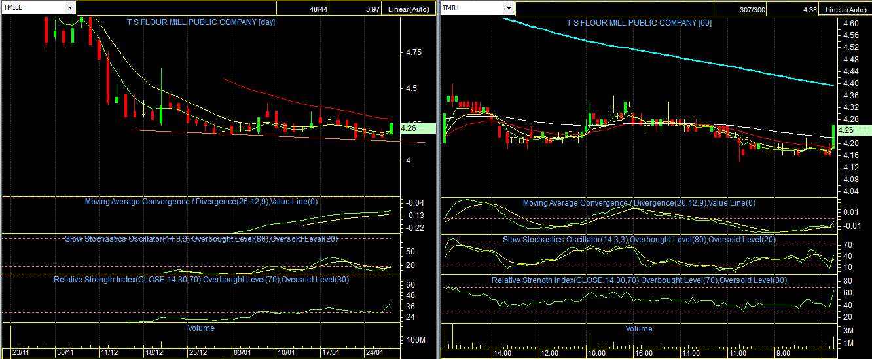
Task: Click the 4.40 level on 60-minute price axis
Action: pyautogui.click(x=851, y=83)
